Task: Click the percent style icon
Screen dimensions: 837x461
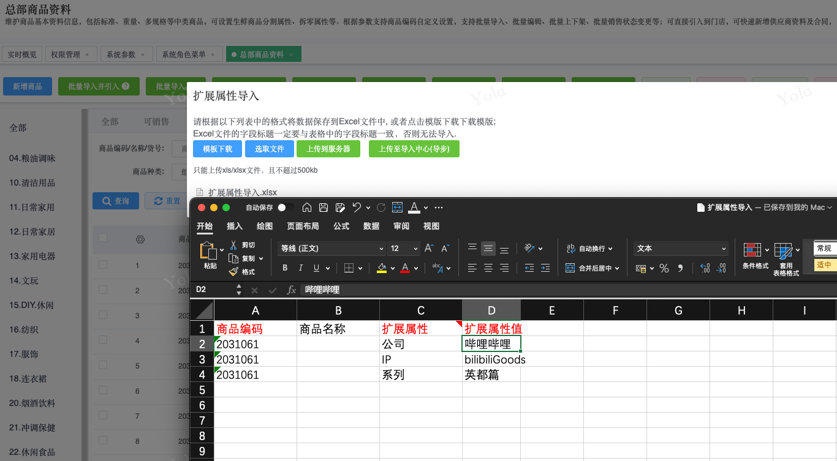Action: (664, 268)
